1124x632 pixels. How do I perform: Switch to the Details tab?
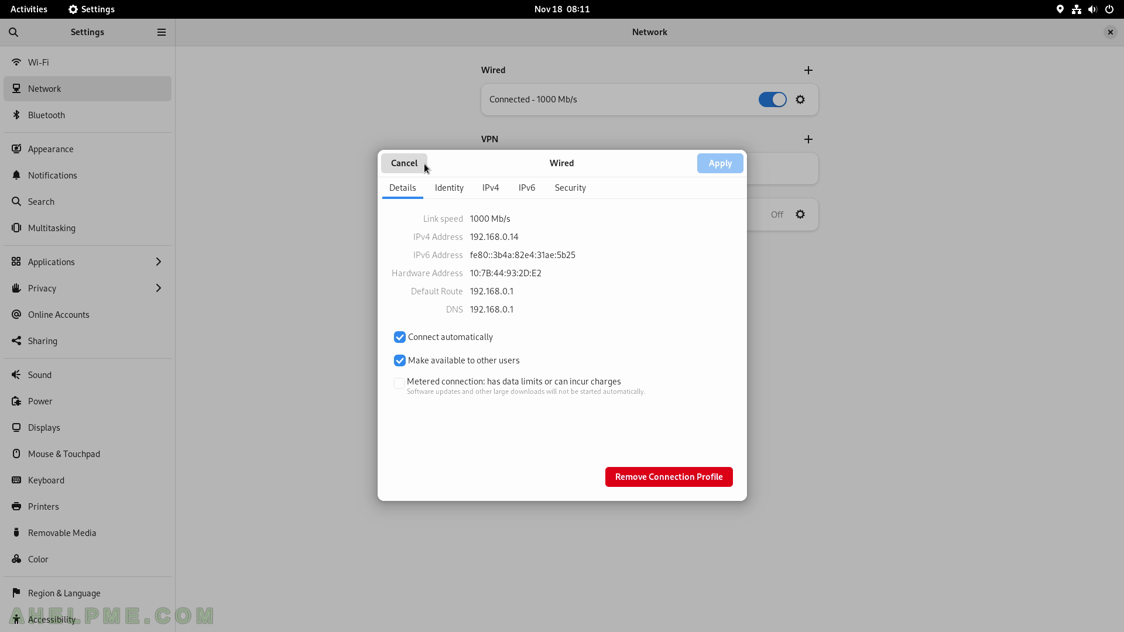coord(403,188)
